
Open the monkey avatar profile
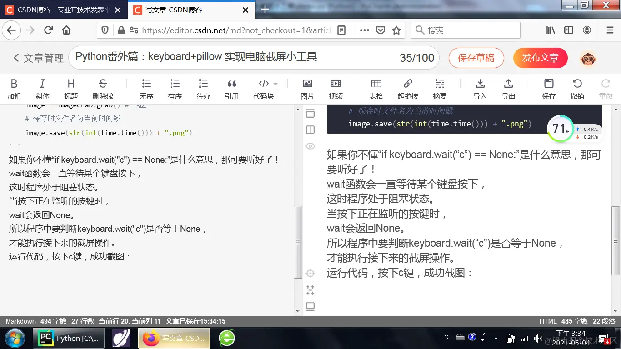[x=588, y=58]
